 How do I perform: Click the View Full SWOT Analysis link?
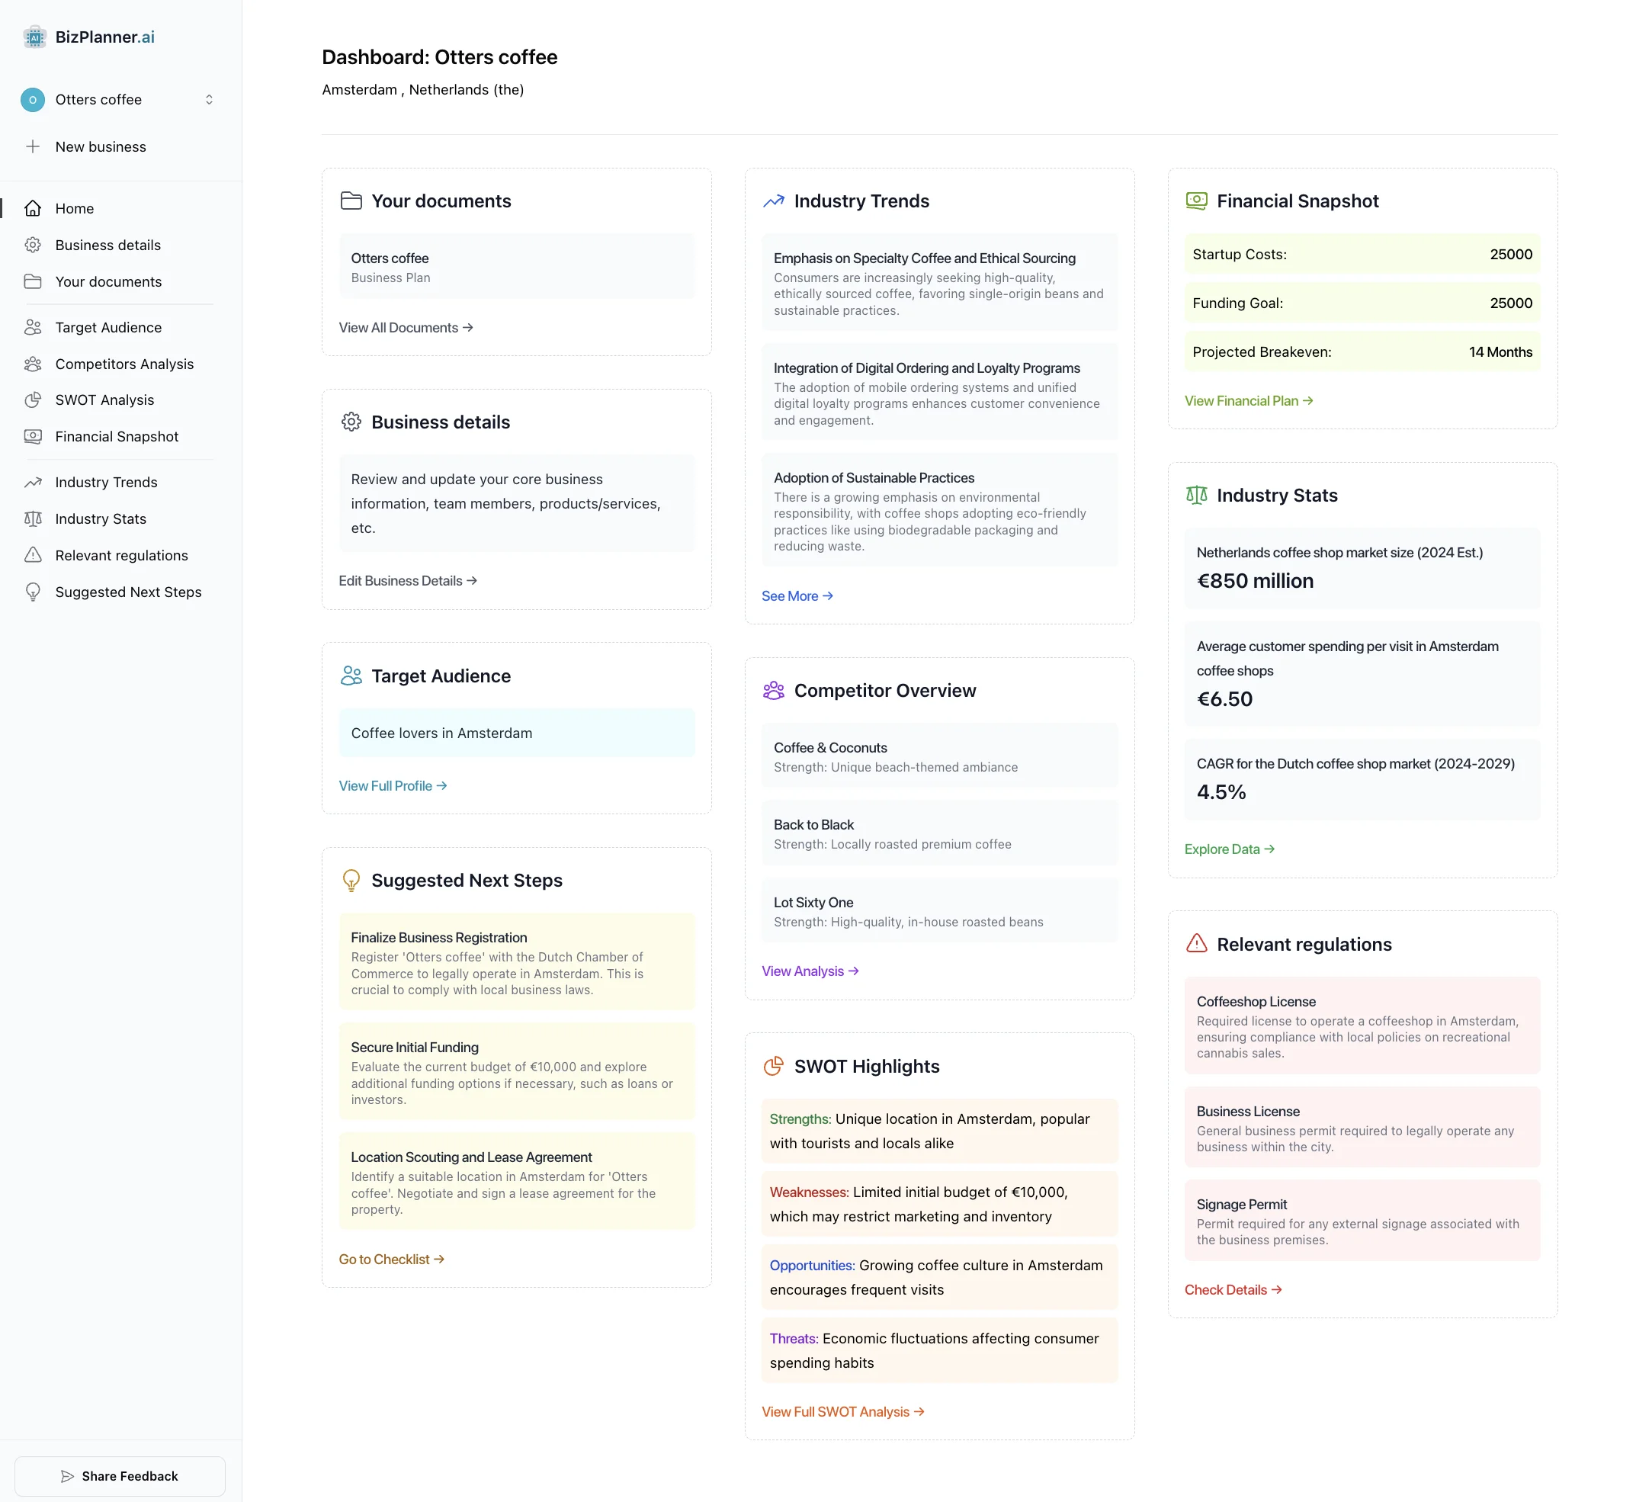pyautogui.click(x=842, y=1412)
